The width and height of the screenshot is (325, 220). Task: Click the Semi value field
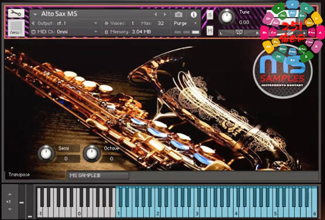point(66,159)
